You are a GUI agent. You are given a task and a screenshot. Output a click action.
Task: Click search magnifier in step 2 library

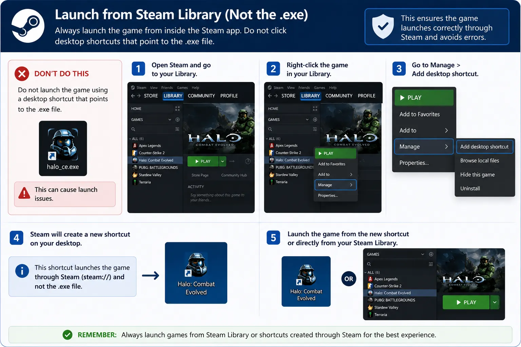pyautogui.click(x=270, y=129)
